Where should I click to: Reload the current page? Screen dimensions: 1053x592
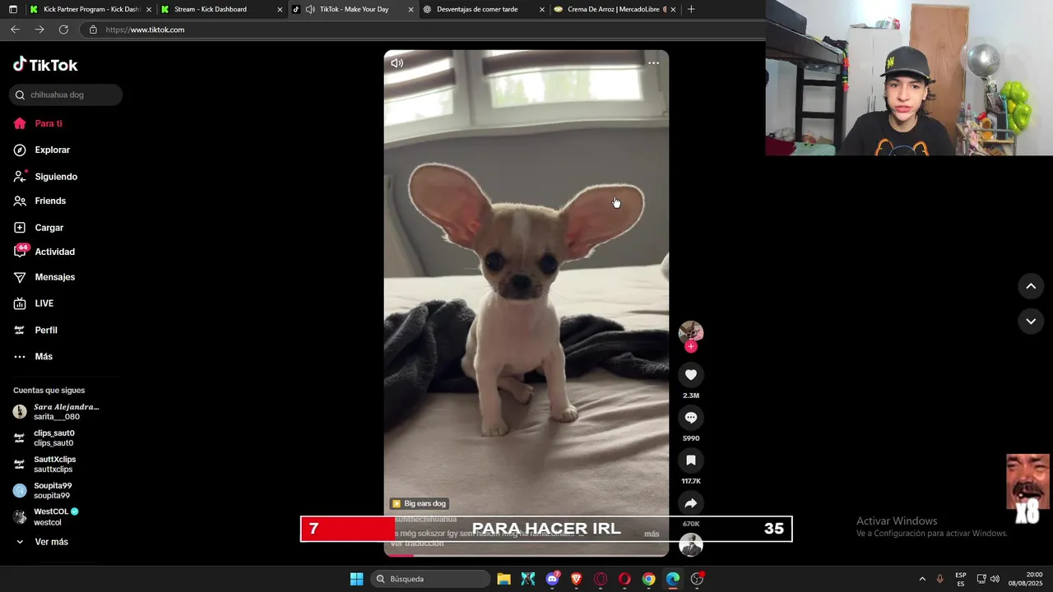pos(63,30)
